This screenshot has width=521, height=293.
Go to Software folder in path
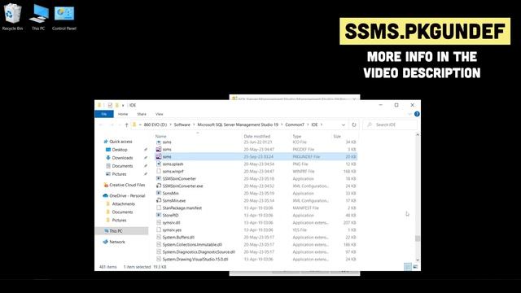point(182,125)
